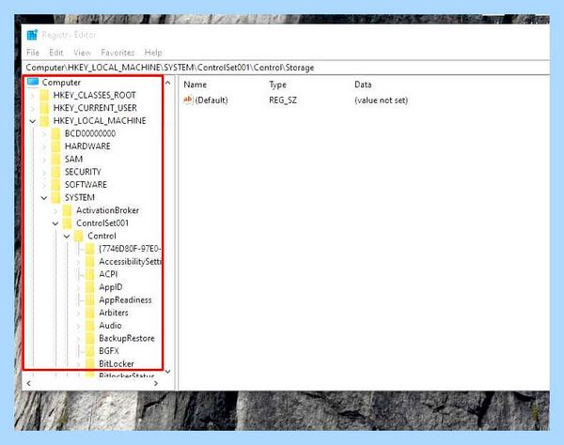Expand the ActivationBroker key
The image size is (564, 445).
[55, 211]
